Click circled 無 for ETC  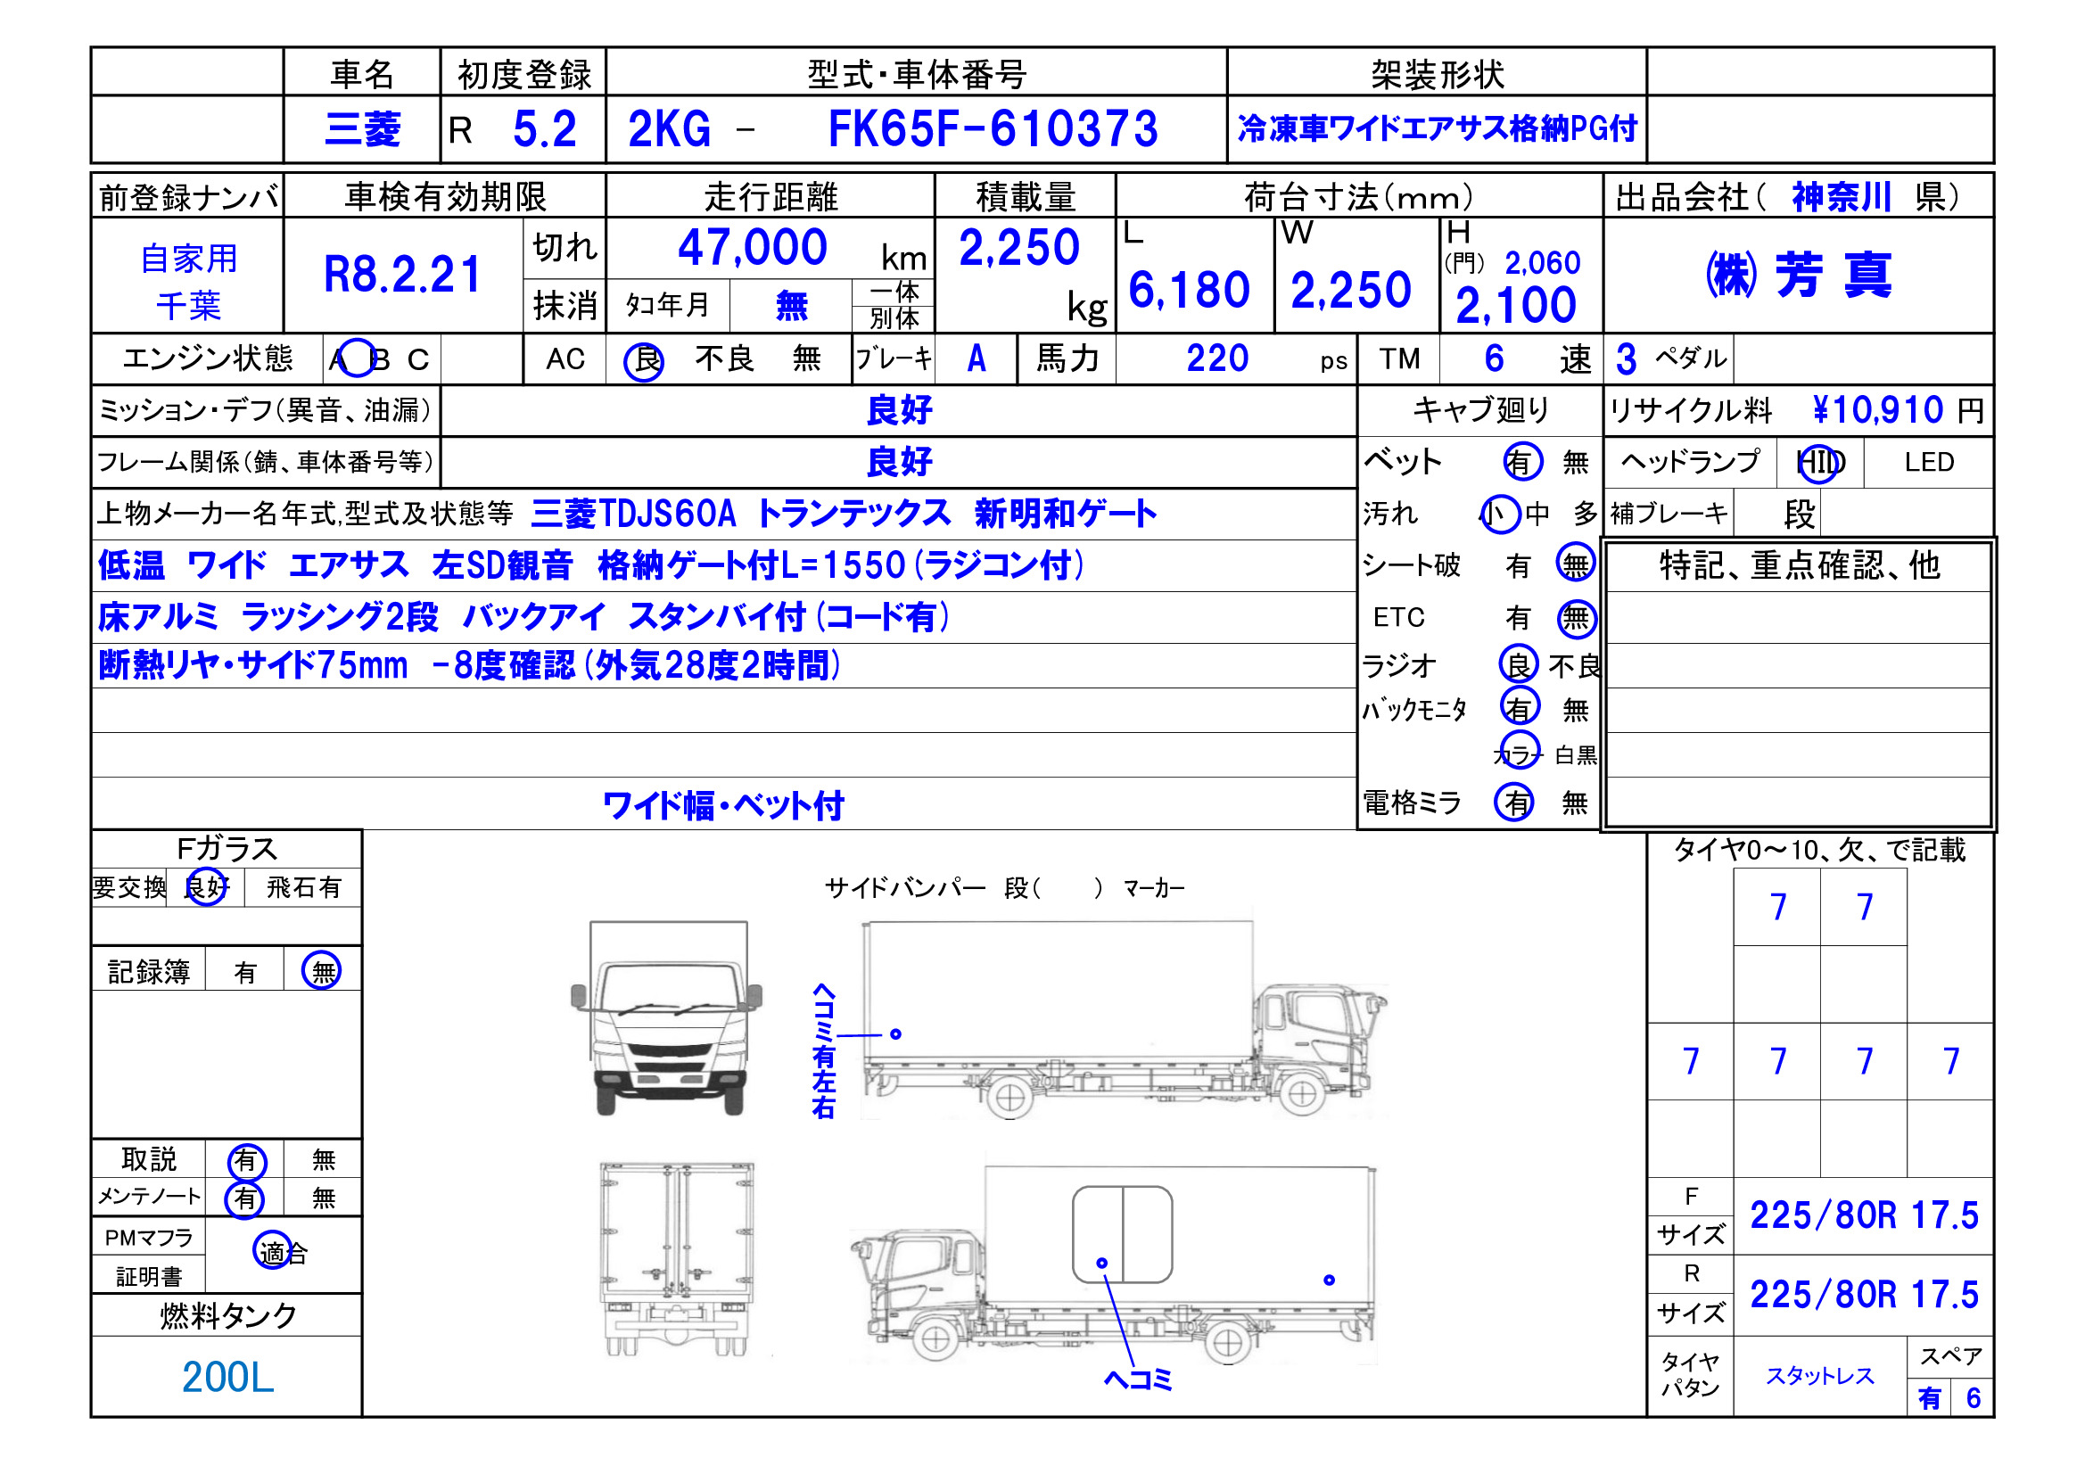click(x=1576, y=620)
